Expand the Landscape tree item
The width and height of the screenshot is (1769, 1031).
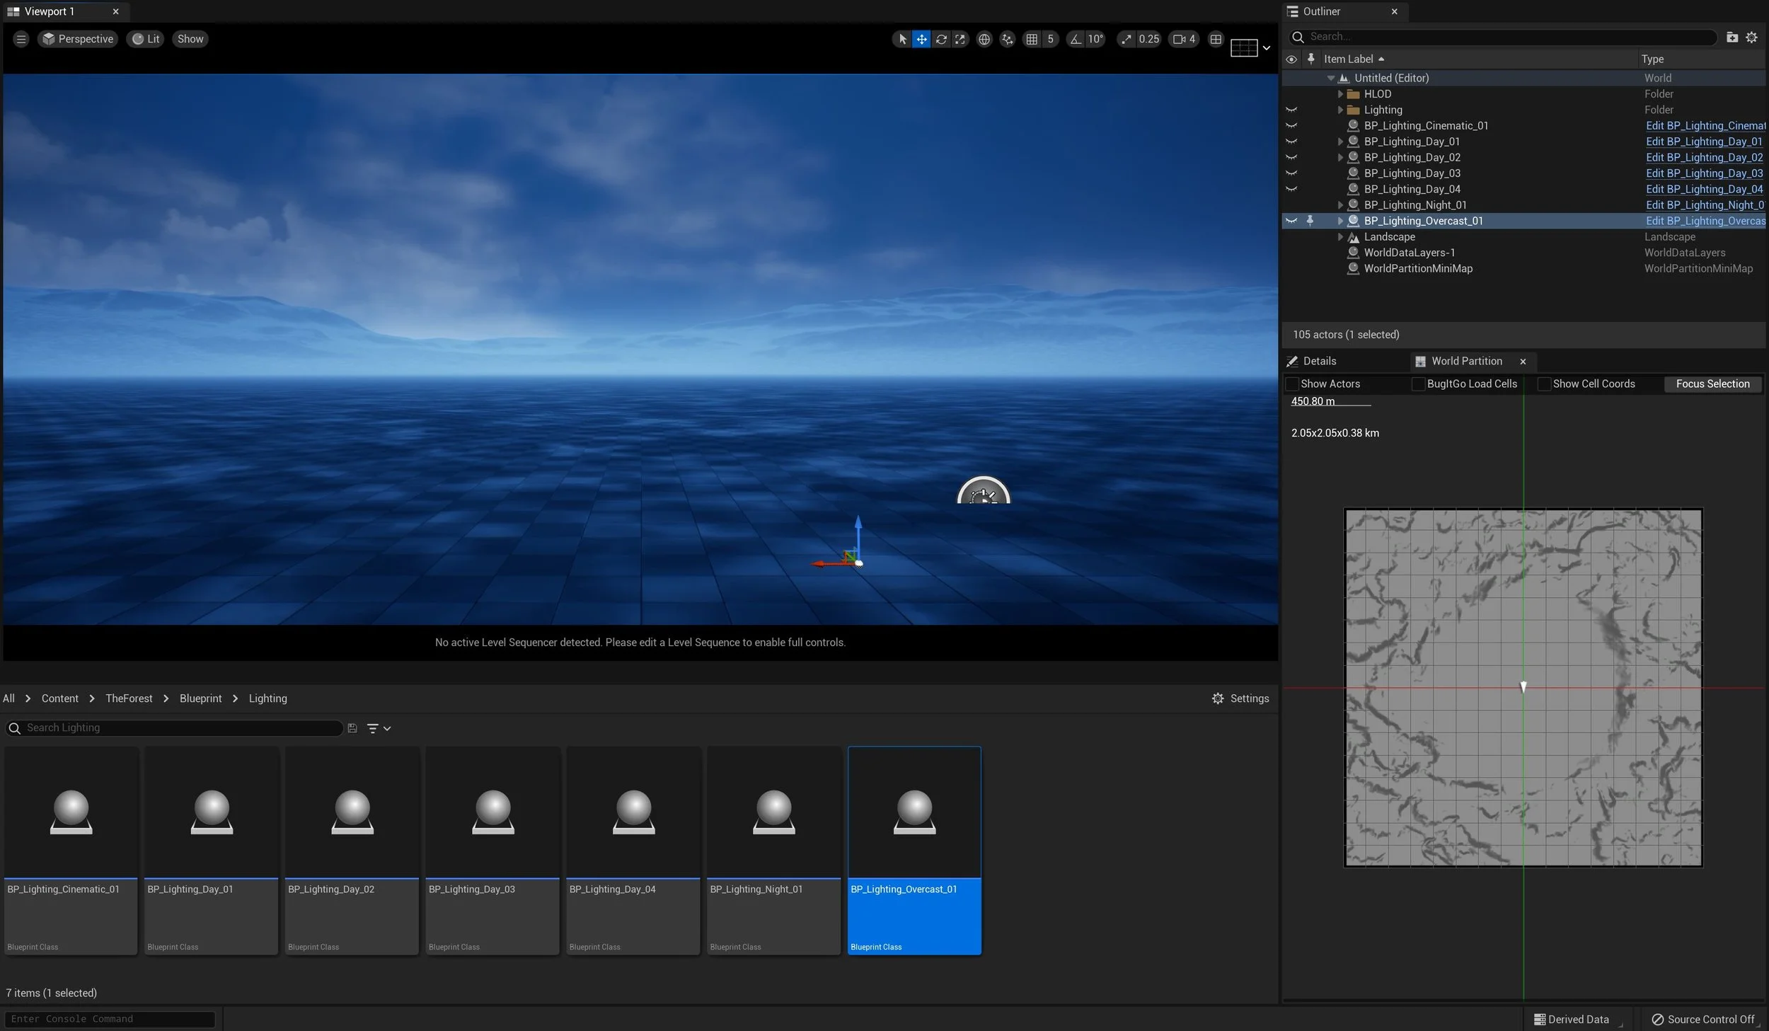1339,237
